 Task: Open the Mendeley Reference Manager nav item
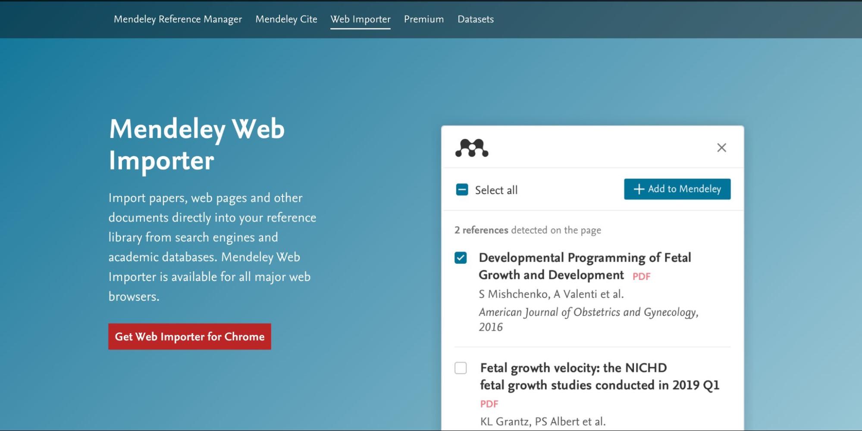pos(178,19)
